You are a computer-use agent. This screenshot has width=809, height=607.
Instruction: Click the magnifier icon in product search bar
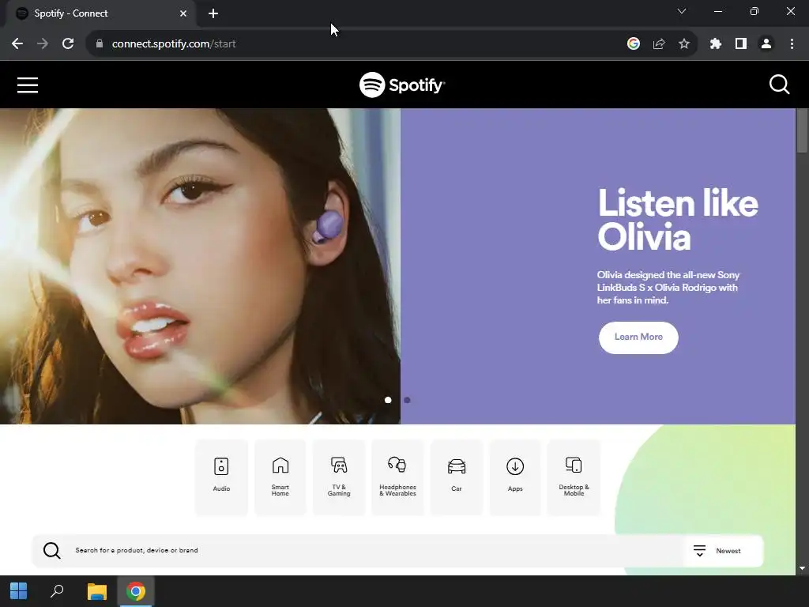click(51, 551)
